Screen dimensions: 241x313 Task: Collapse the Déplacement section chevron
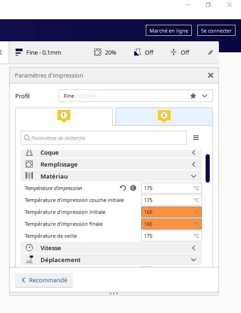(194, 260)
